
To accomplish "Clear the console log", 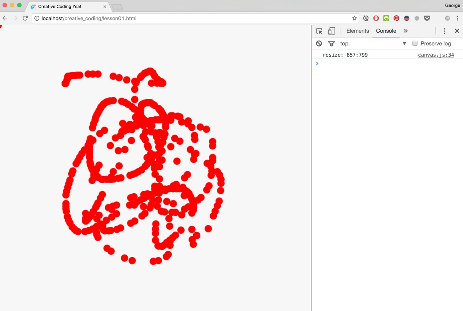I will point(319,44).
